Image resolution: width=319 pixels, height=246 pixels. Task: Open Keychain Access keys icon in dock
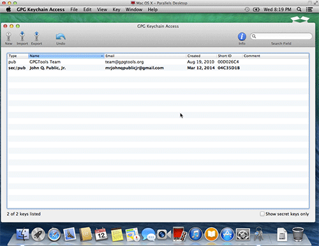click(x=258, y=234)
